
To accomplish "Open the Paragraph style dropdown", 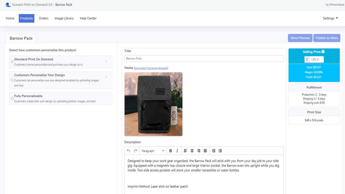I will (x=153, y=151).
